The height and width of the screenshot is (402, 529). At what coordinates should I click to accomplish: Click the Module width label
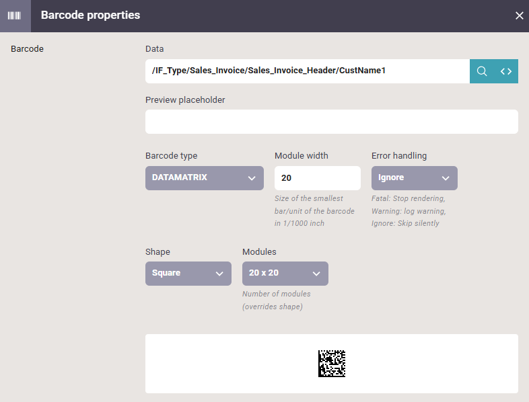302,156
